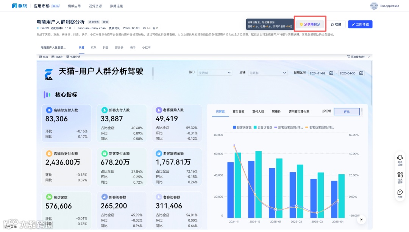
Task: Switch to the 快手 tab
Action: click(x=133, y=47)
